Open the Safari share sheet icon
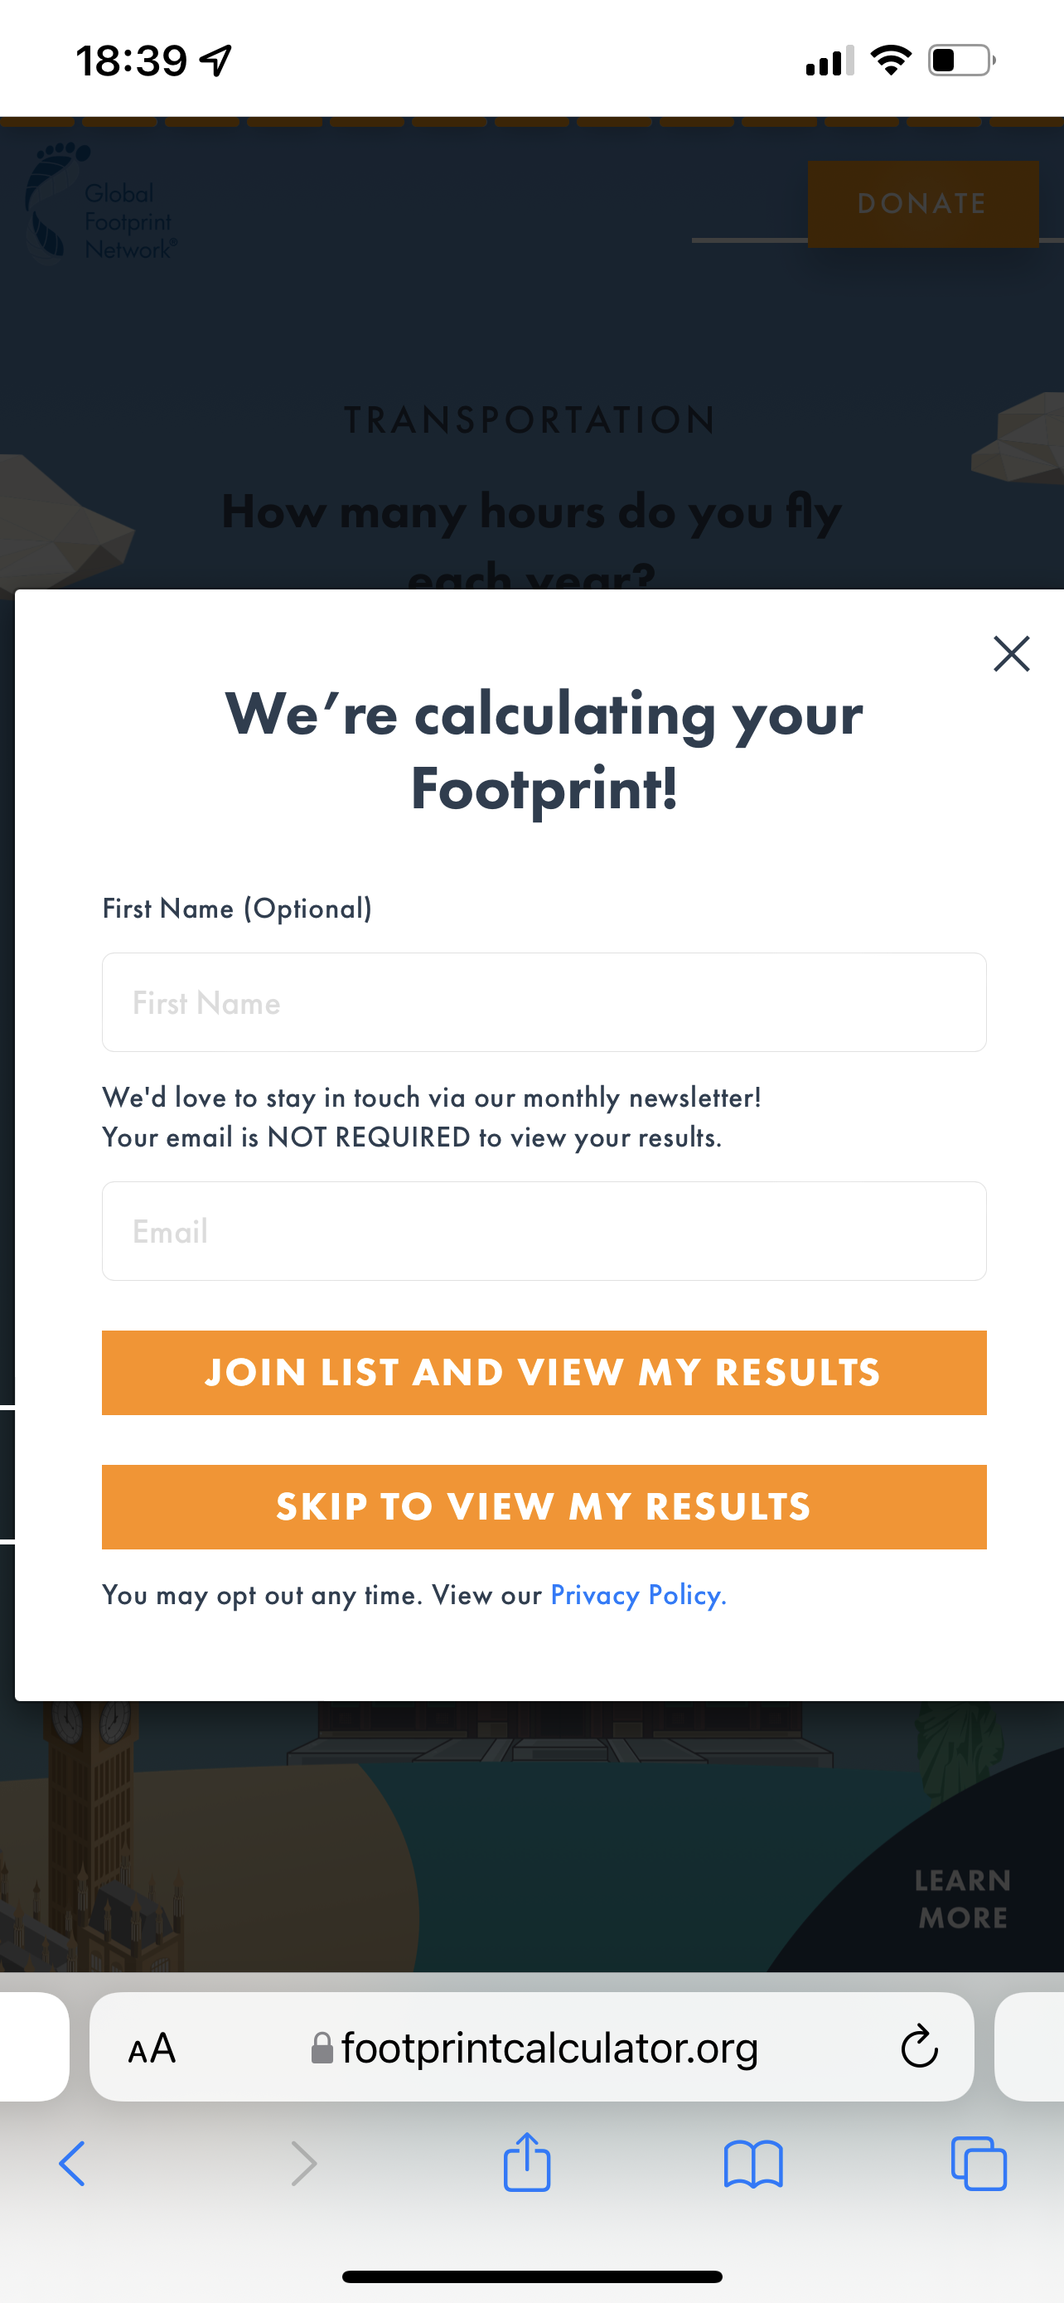1064x2303 pixels. click(x=527, y=2162)
